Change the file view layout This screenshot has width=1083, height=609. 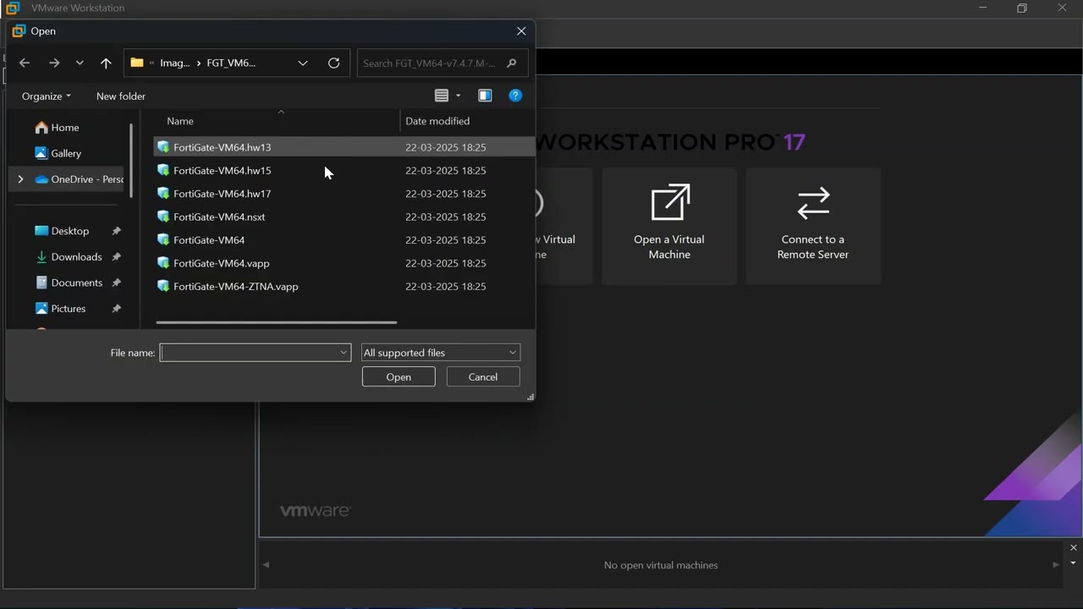pos(442,96)
